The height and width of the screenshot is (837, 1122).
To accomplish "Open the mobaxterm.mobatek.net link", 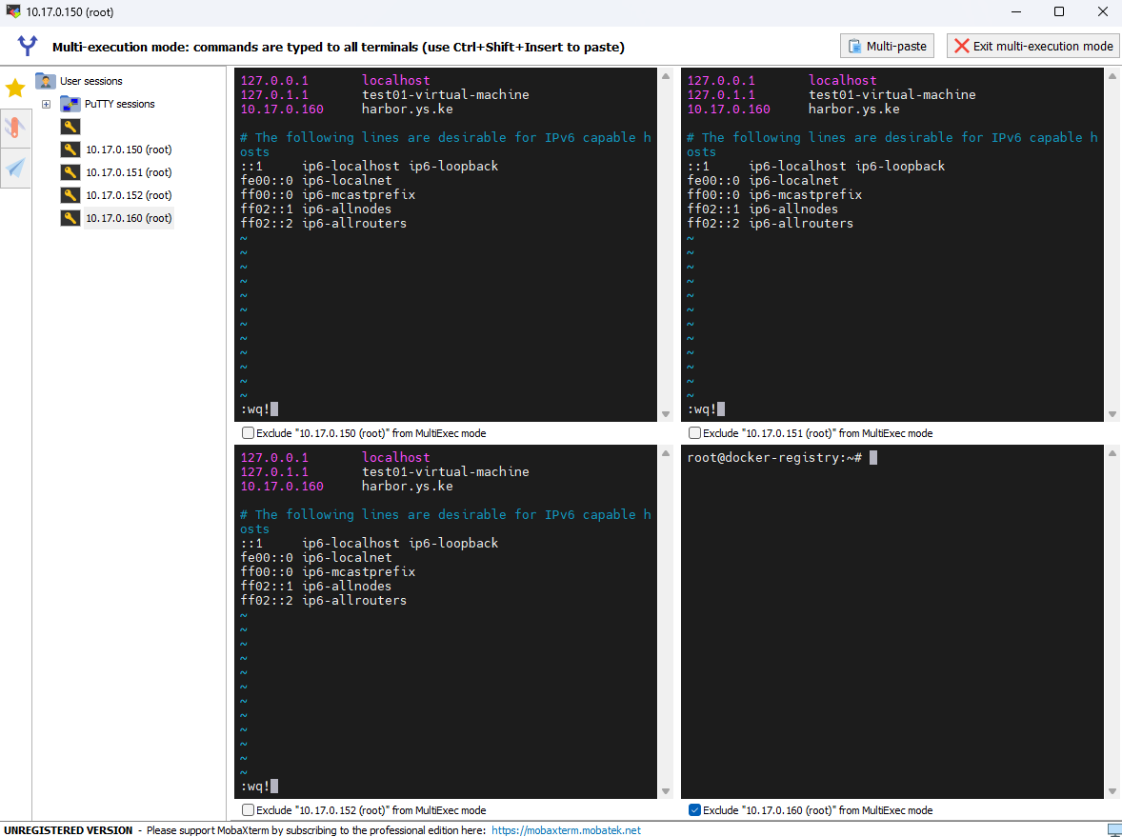I will pos(566,829).
